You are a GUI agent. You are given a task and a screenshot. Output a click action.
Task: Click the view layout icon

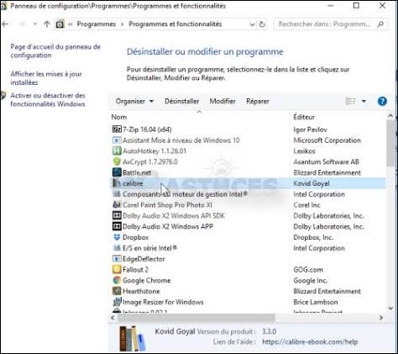pyautogui.click(x=350, y=101)
